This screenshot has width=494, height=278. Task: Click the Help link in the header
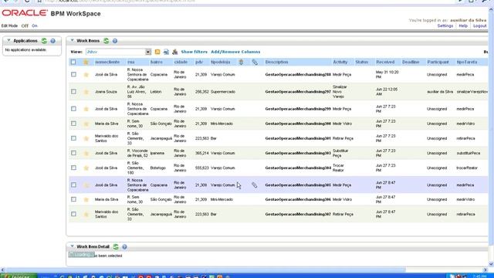tap(463, 25)
